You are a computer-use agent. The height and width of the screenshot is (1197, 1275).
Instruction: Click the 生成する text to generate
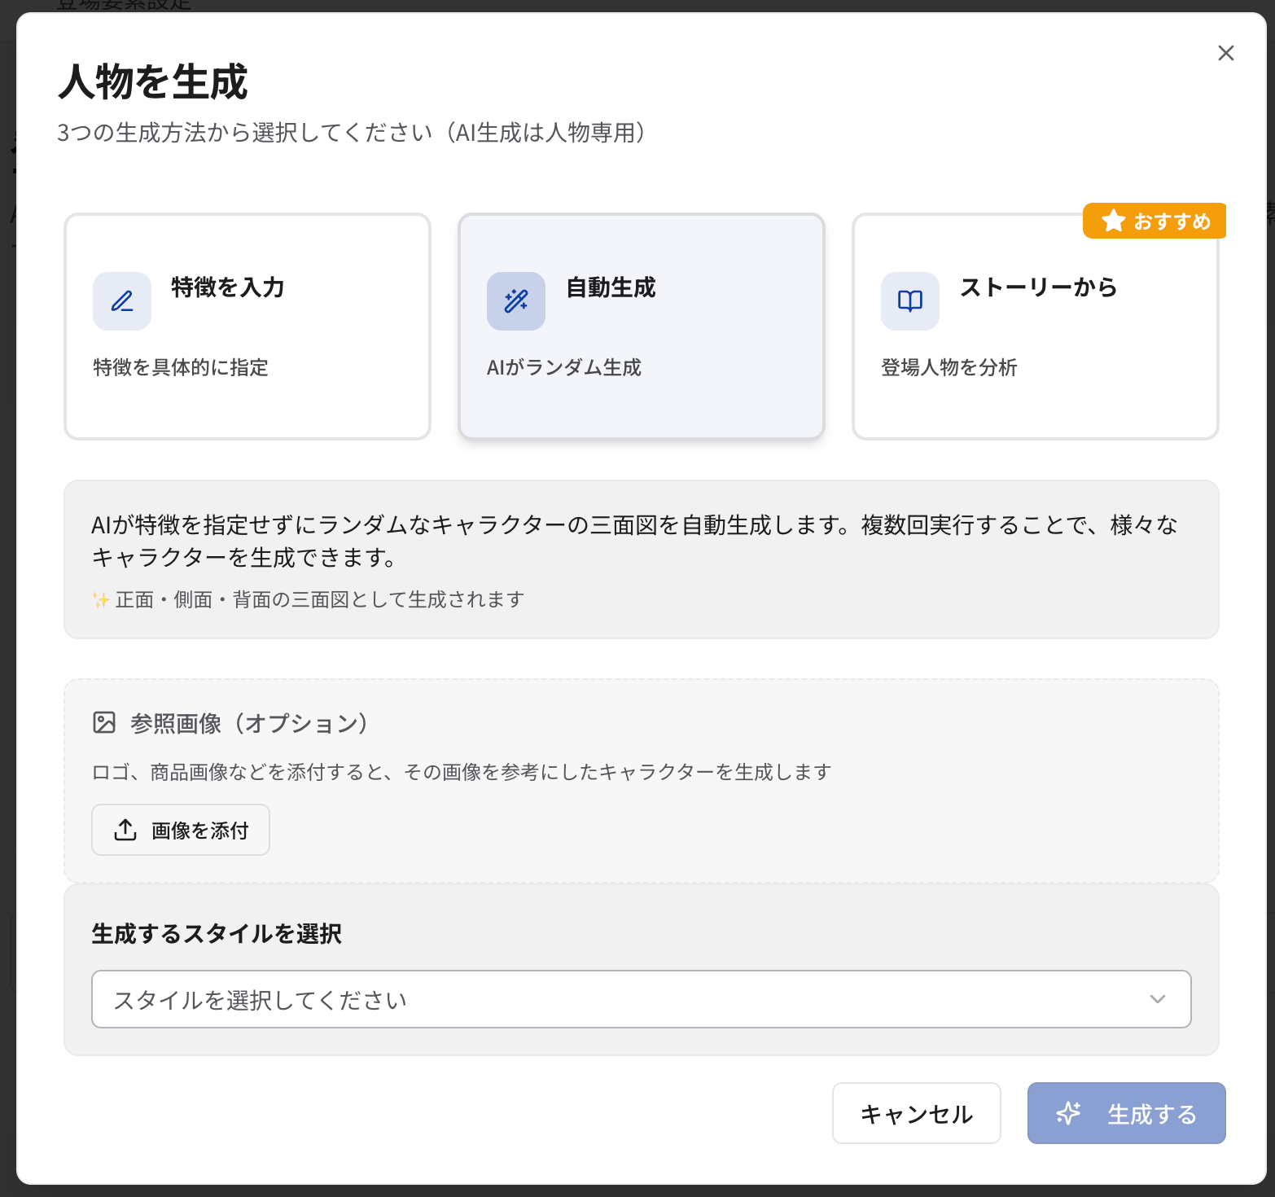click(1152, 1114)
